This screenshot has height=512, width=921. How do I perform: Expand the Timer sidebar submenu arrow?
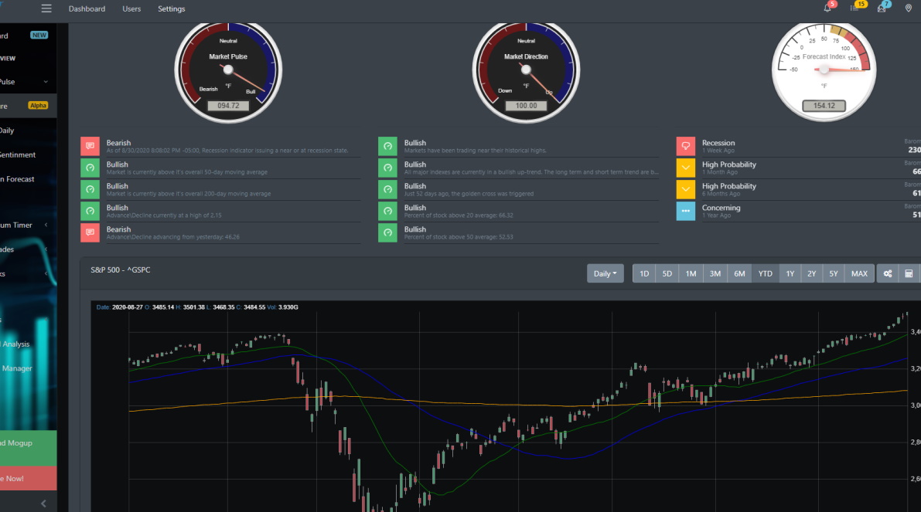46,225
